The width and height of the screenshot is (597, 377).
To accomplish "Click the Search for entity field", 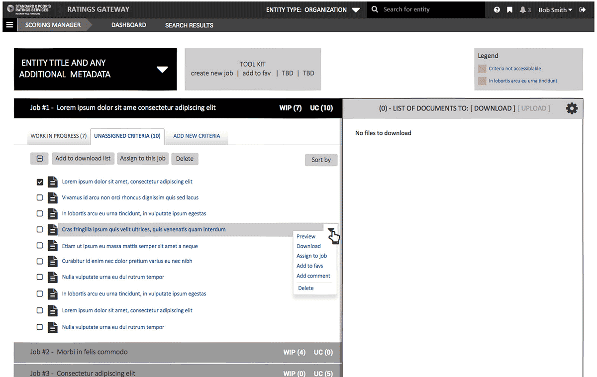I will [x=428, y=9].
